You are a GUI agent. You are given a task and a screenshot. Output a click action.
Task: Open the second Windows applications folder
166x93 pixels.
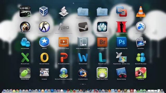[x=102, y=12]
